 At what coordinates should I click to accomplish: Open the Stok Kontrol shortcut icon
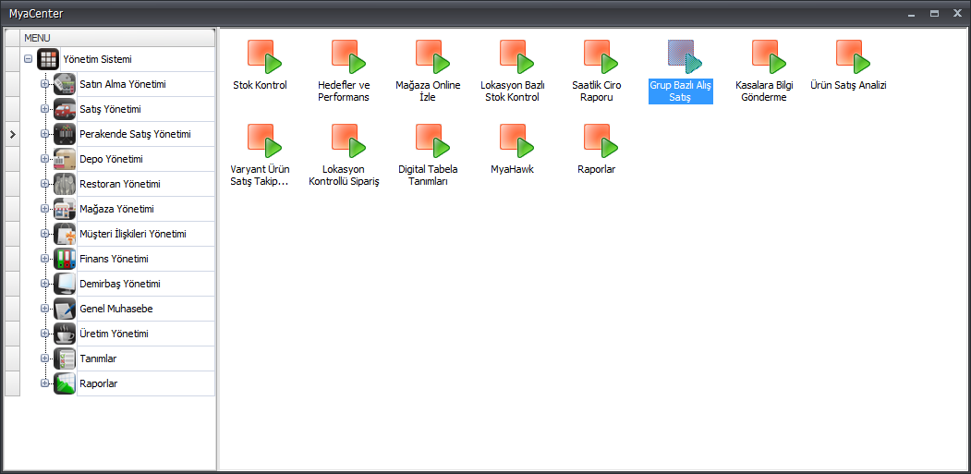(264, 57)
